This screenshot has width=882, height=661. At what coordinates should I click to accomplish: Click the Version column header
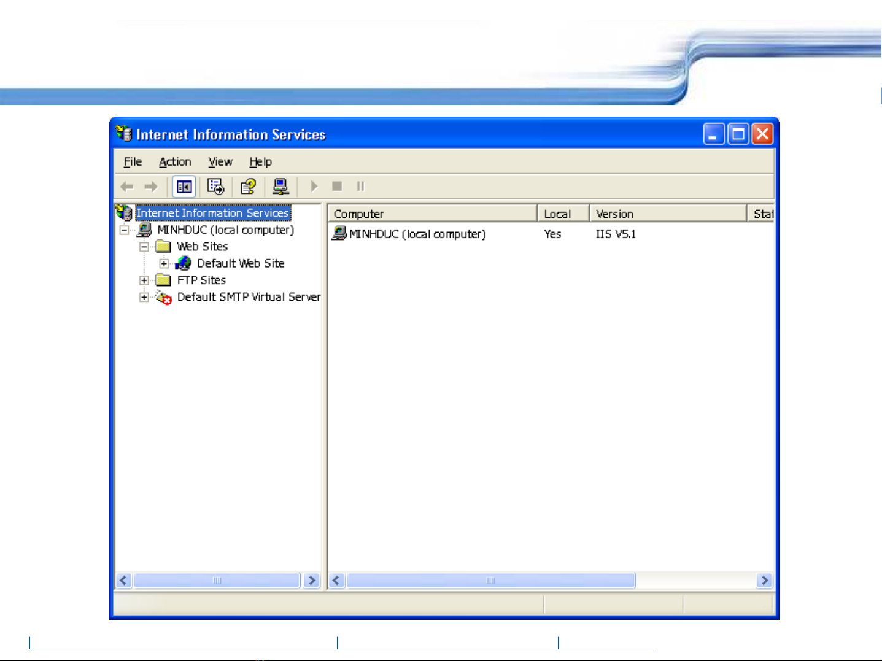[667, 214]
